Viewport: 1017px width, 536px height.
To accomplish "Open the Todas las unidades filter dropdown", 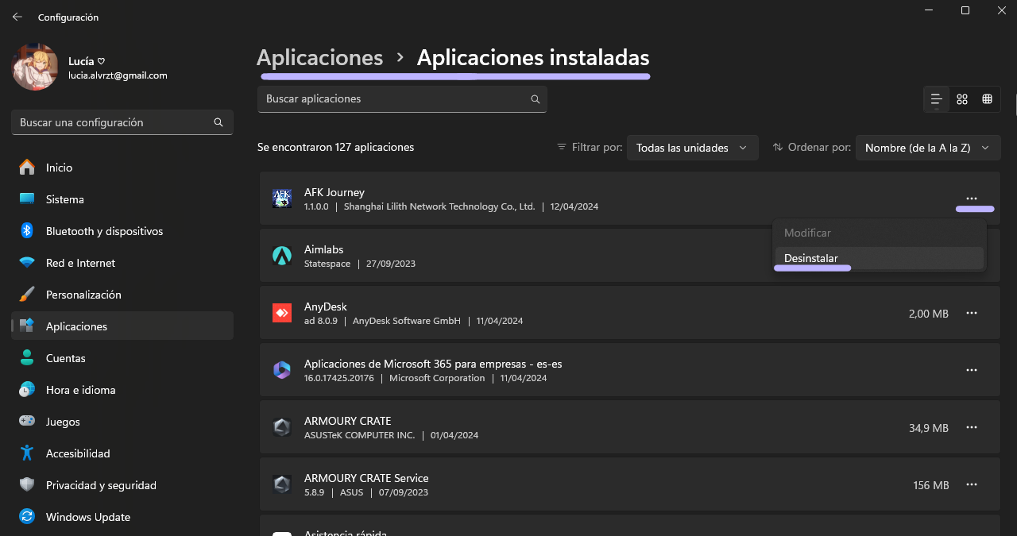I will point(692,147).
